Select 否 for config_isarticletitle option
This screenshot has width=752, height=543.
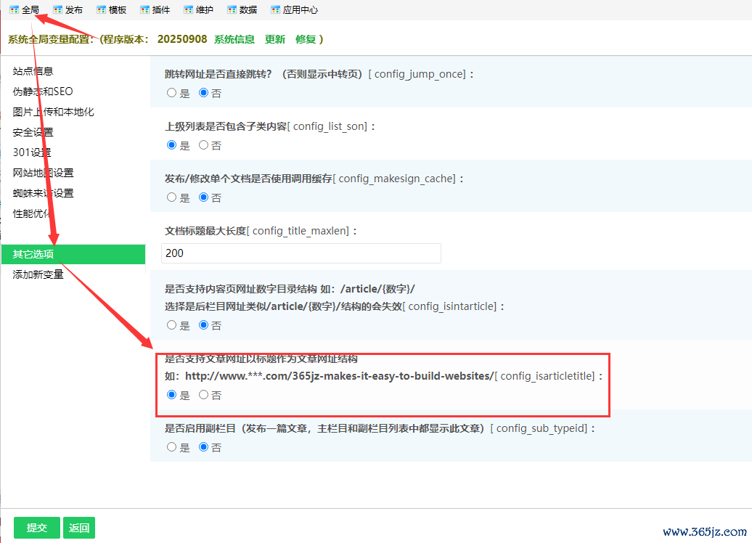pos(204,395)
